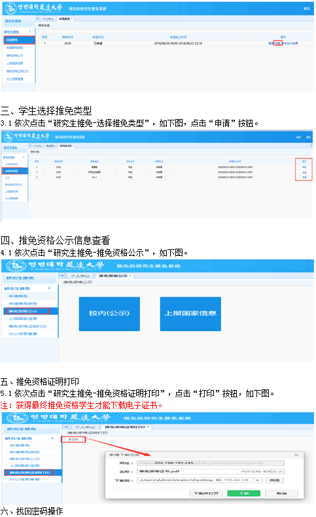
Task: Open 申请推免 tab in first screenshot
Action: coord(65,19)
